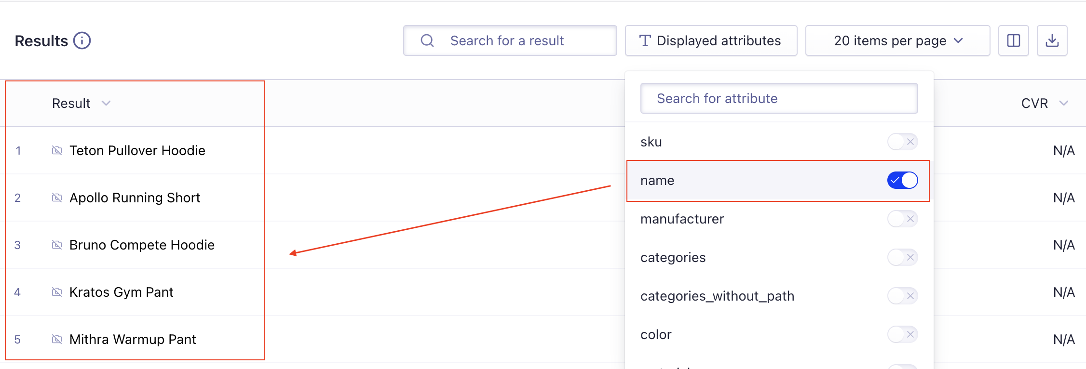This screenshot has width=1086, height=369.
Task: Click the no-image icon beside Bruno Compete Hoodie
Action: [x=57, y=245]
